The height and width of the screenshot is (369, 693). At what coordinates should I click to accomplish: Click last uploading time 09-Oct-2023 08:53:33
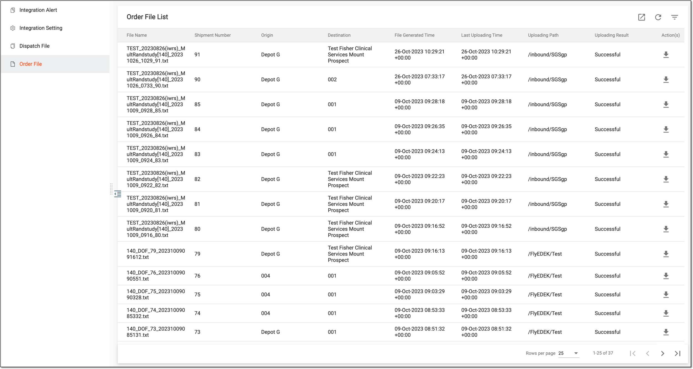point(486,313)
